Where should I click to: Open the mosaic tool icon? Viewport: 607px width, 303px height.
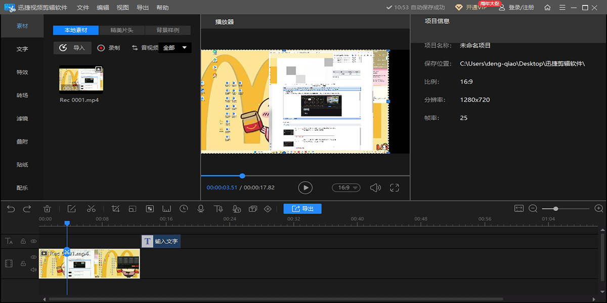click(150, 209)
